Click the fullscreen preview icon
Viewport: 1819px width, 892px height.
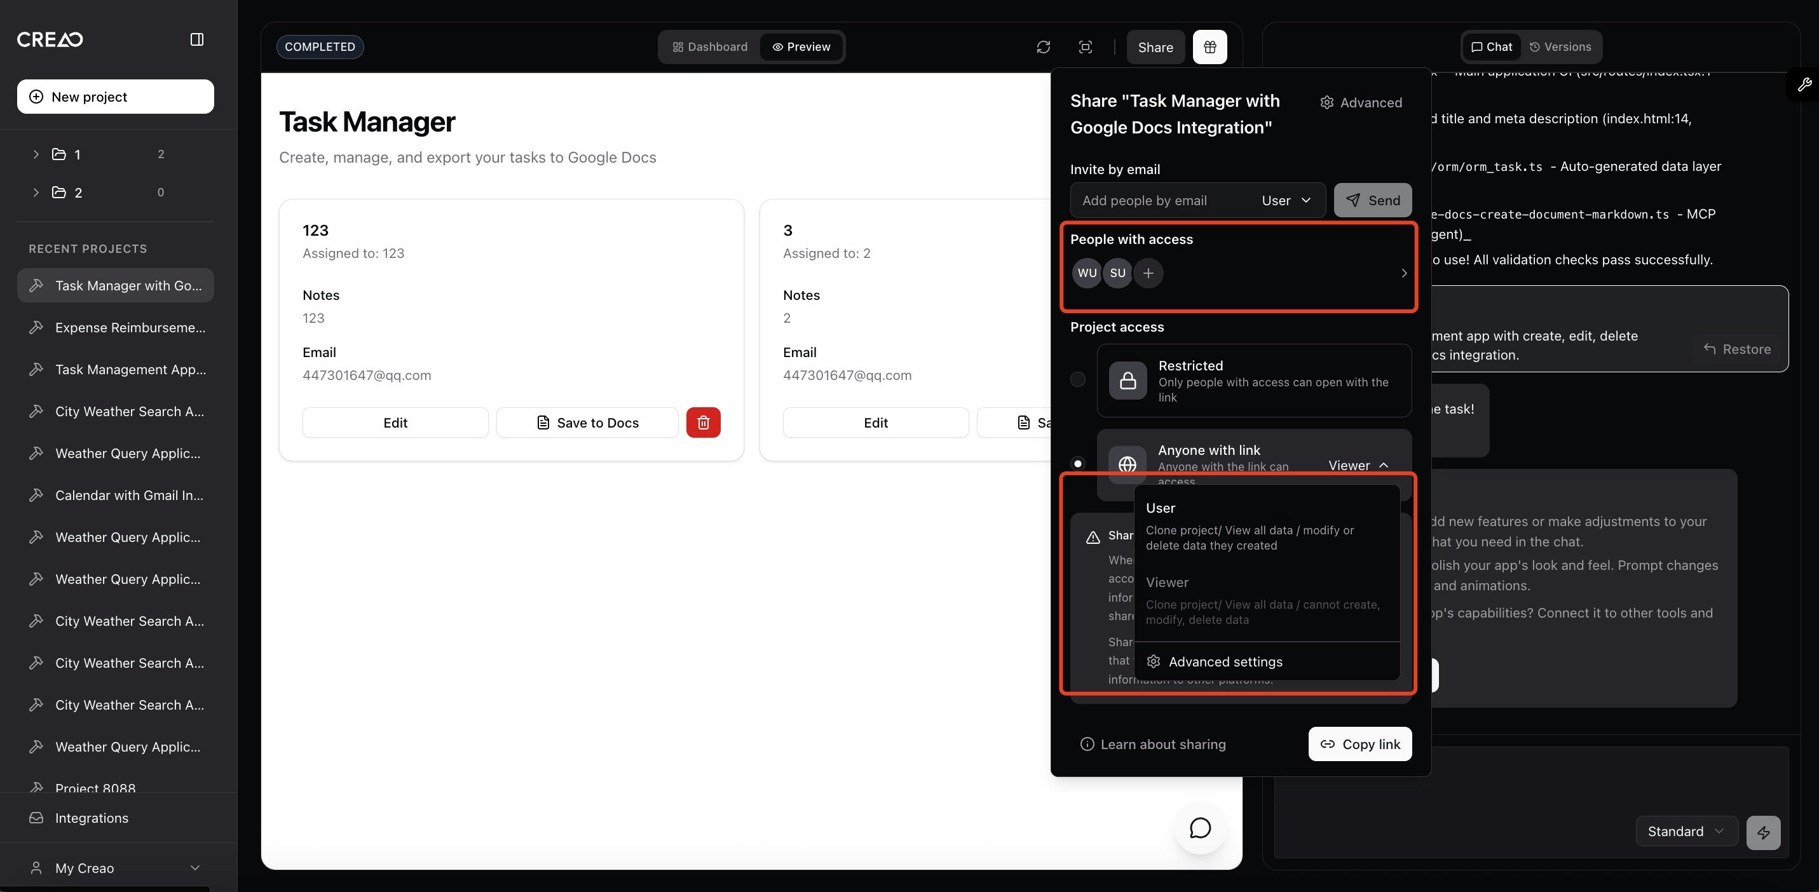click(1086, 47)
